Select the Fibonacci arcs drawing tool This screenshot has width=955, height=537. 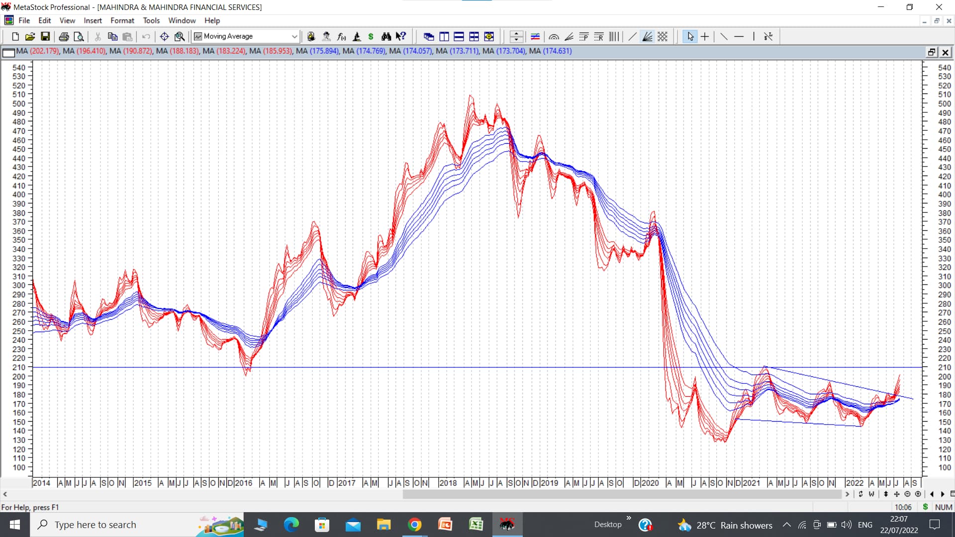(554, 36)
